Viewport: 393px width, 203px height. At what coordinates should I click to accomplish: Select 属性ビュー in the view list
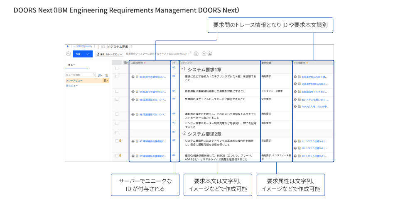[x=71, y=85]
